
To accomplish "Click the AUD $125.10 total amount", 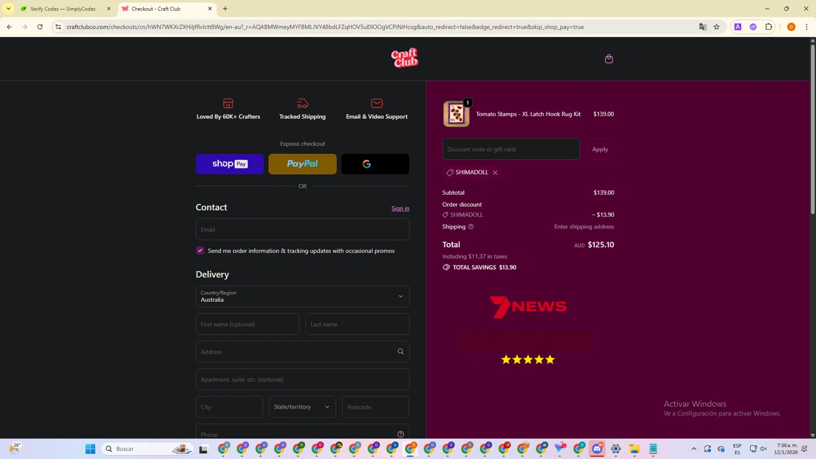I will click(x=594, y=245).
